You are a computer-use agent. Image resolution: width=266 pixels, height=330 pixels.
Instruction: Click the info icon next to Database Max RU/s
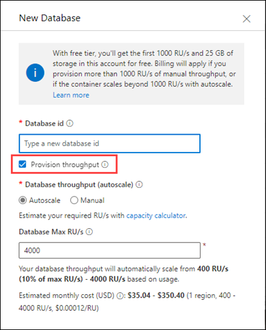tap(89, 232)
